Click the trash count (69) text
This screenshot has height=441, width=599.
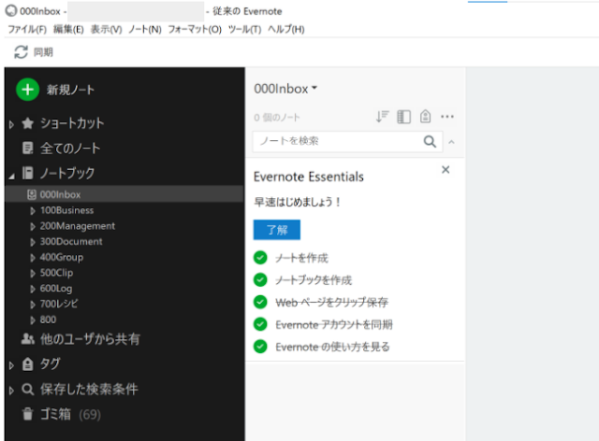pos(90,415)
